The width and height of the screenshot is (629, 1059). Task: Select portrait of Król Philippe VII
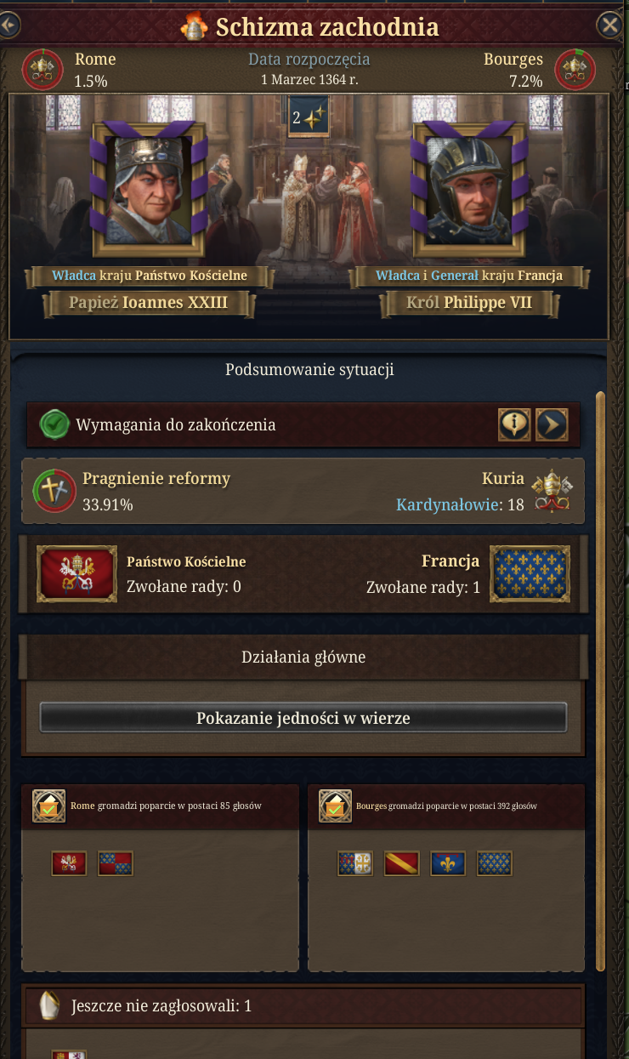467,189
